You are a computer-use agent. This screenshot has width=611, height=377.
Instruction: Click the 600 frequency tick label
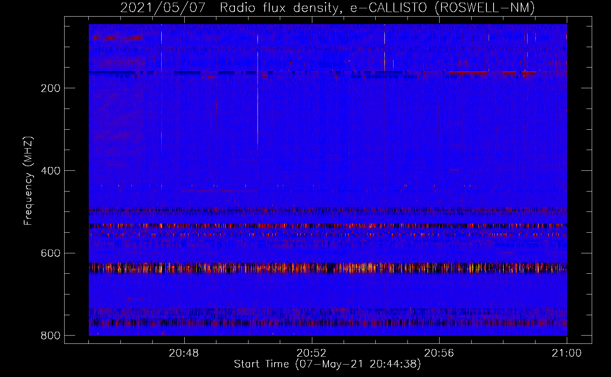(51, 253)
